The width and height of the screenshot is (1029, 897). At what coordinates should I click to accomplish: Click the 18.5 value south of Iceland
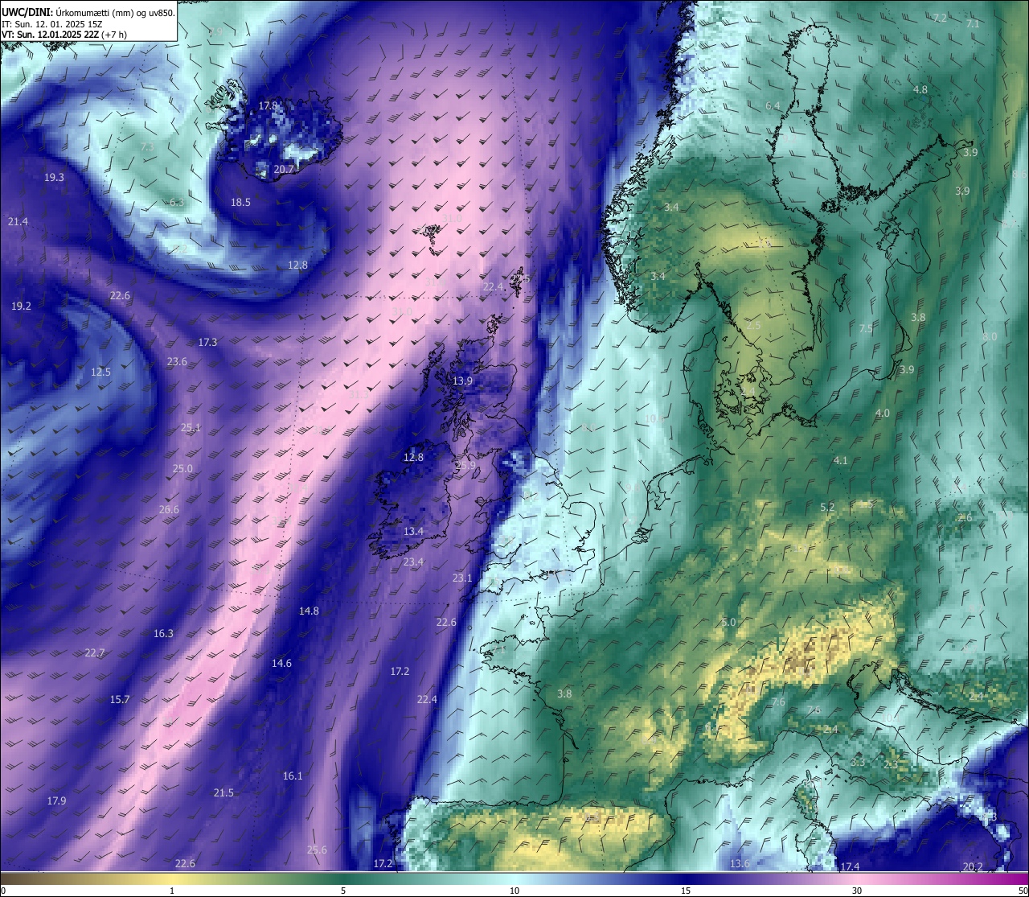point(240,203)
